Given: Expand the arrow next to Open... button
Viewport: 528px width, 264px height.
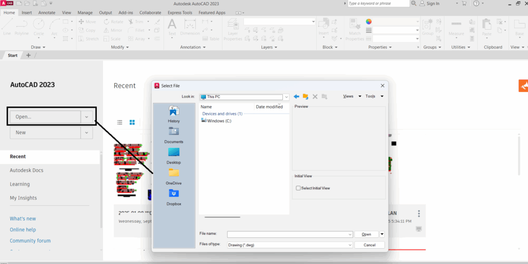Looking at the screenshot, I should 87,117.
